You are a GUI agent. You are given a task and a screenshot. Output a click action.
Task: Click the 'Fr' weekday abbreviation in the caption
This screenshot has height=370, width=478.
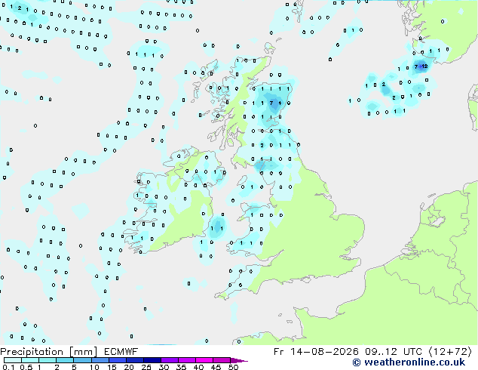point(279,352)
